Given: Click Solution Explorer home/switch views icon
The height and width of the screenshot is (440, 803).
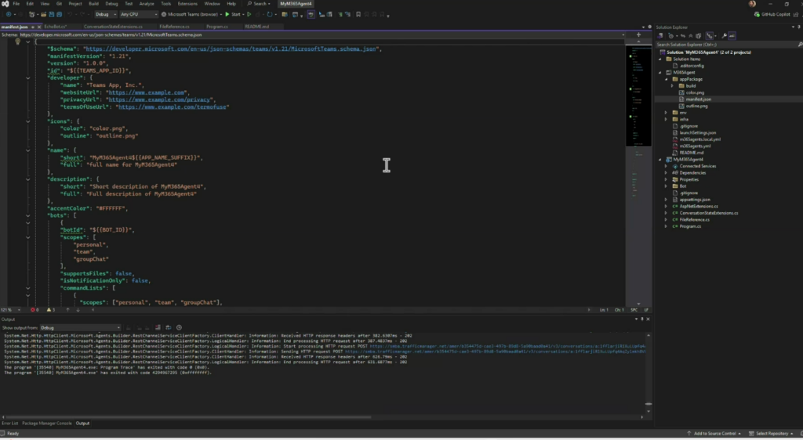Looking at the screenshot, I should (660, 36).
